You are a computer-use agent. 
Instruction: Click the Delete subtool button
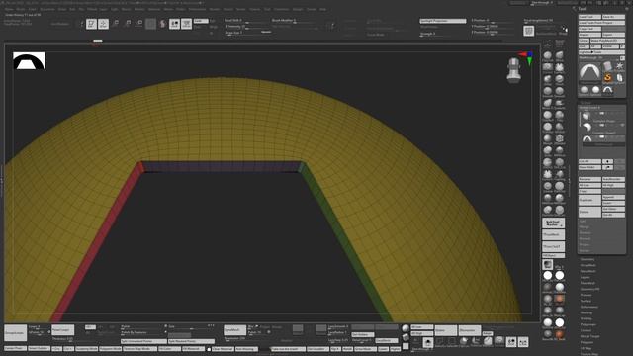point(589,212)
